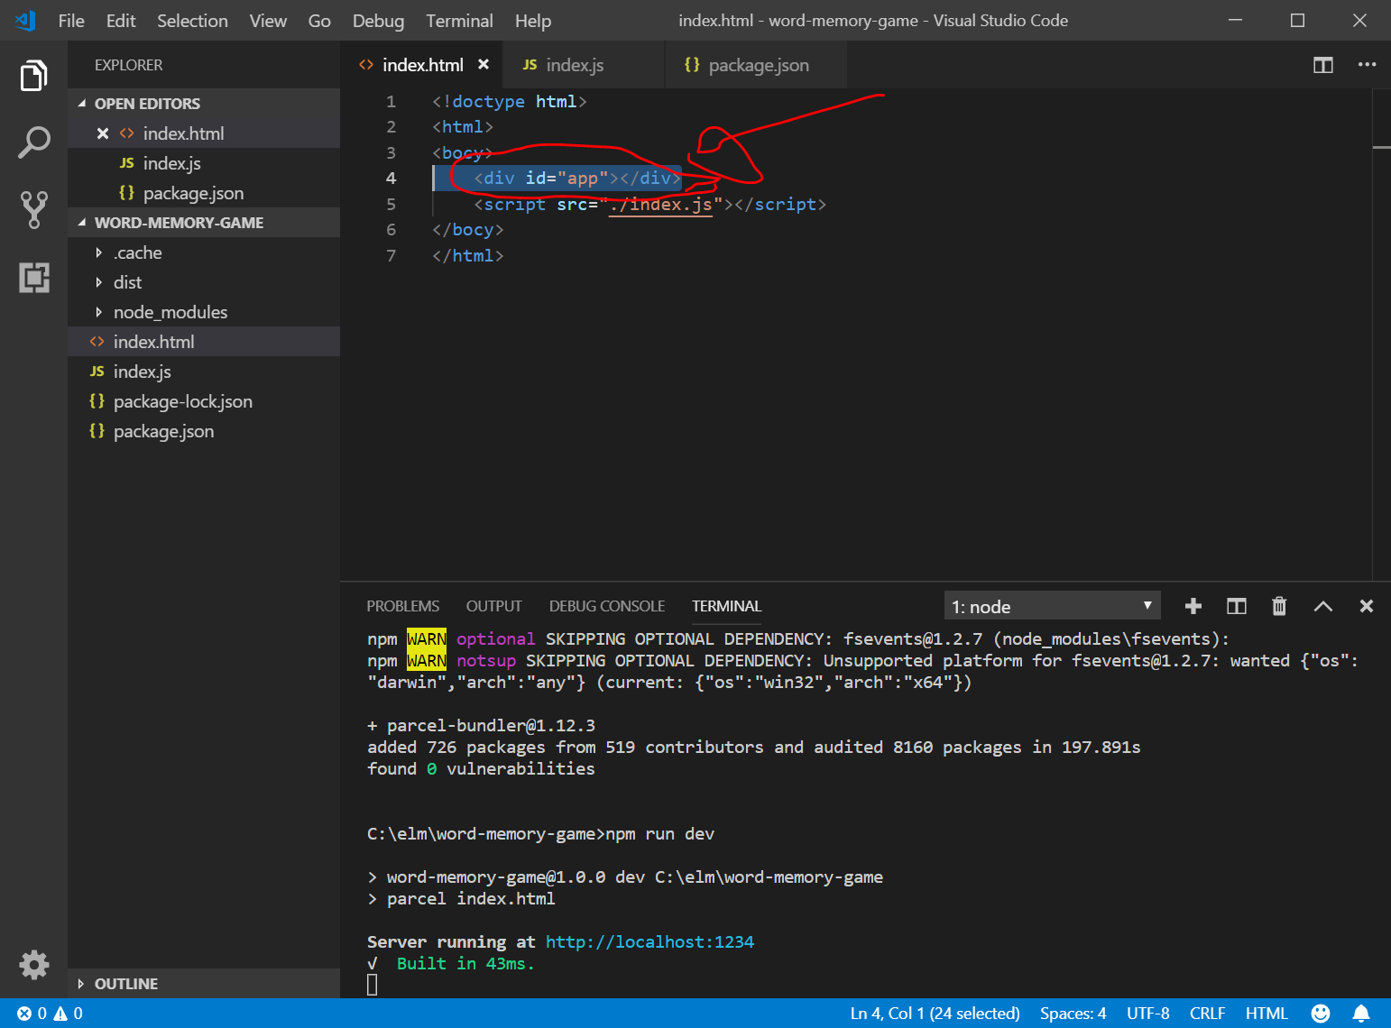Follow the ./index.js link in editor
The height and width of the screenshot is (1028, 1391).
660,205
